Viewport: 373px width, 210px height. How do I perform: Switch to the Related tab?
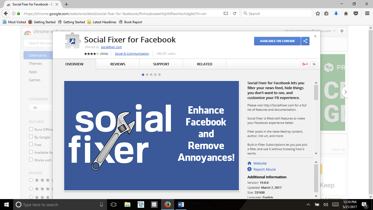click(205, 64)
